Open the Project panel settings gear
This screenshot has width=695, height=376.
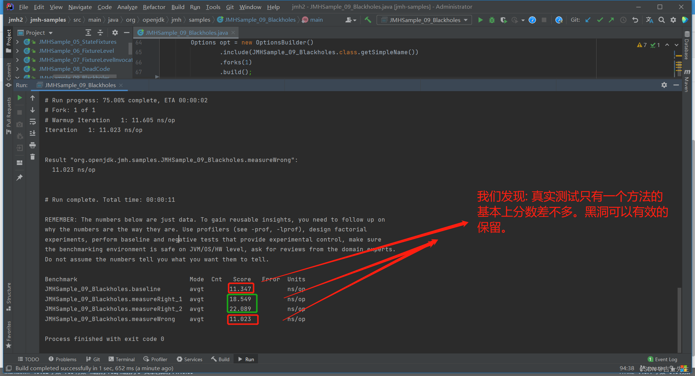click(115, 33)
